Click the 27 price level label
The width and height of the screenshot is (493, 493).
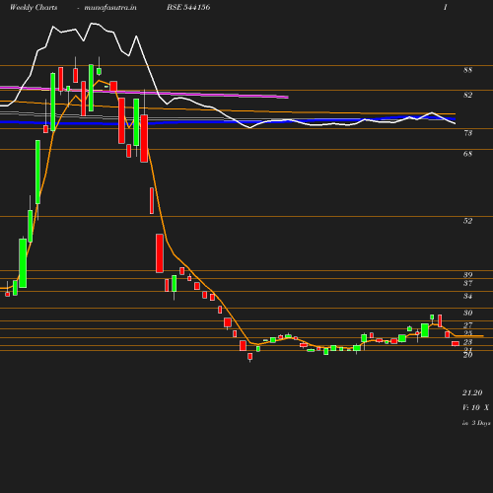click(x=467, y=325)
